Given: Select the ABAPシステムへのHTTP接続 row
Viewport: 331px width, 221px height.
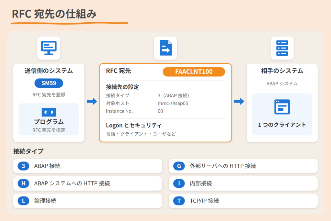Looking at the screenshot, I should point(88,183).
